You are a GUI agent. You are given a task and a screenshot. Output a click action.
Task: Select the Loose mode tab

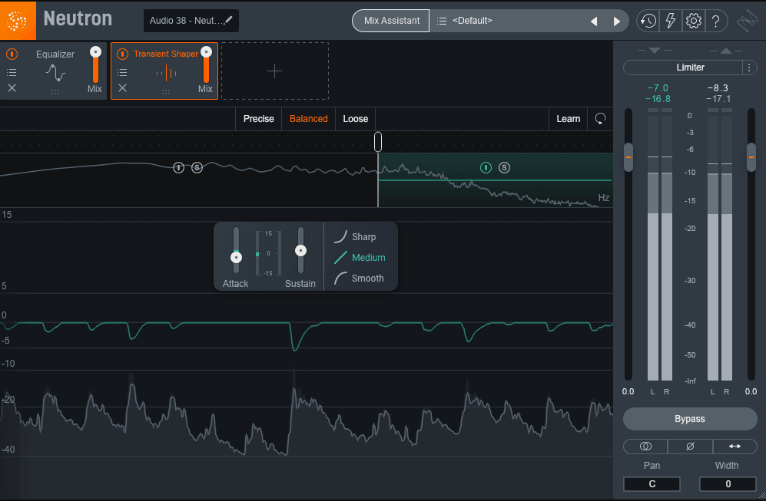click(x=355, y=119)
